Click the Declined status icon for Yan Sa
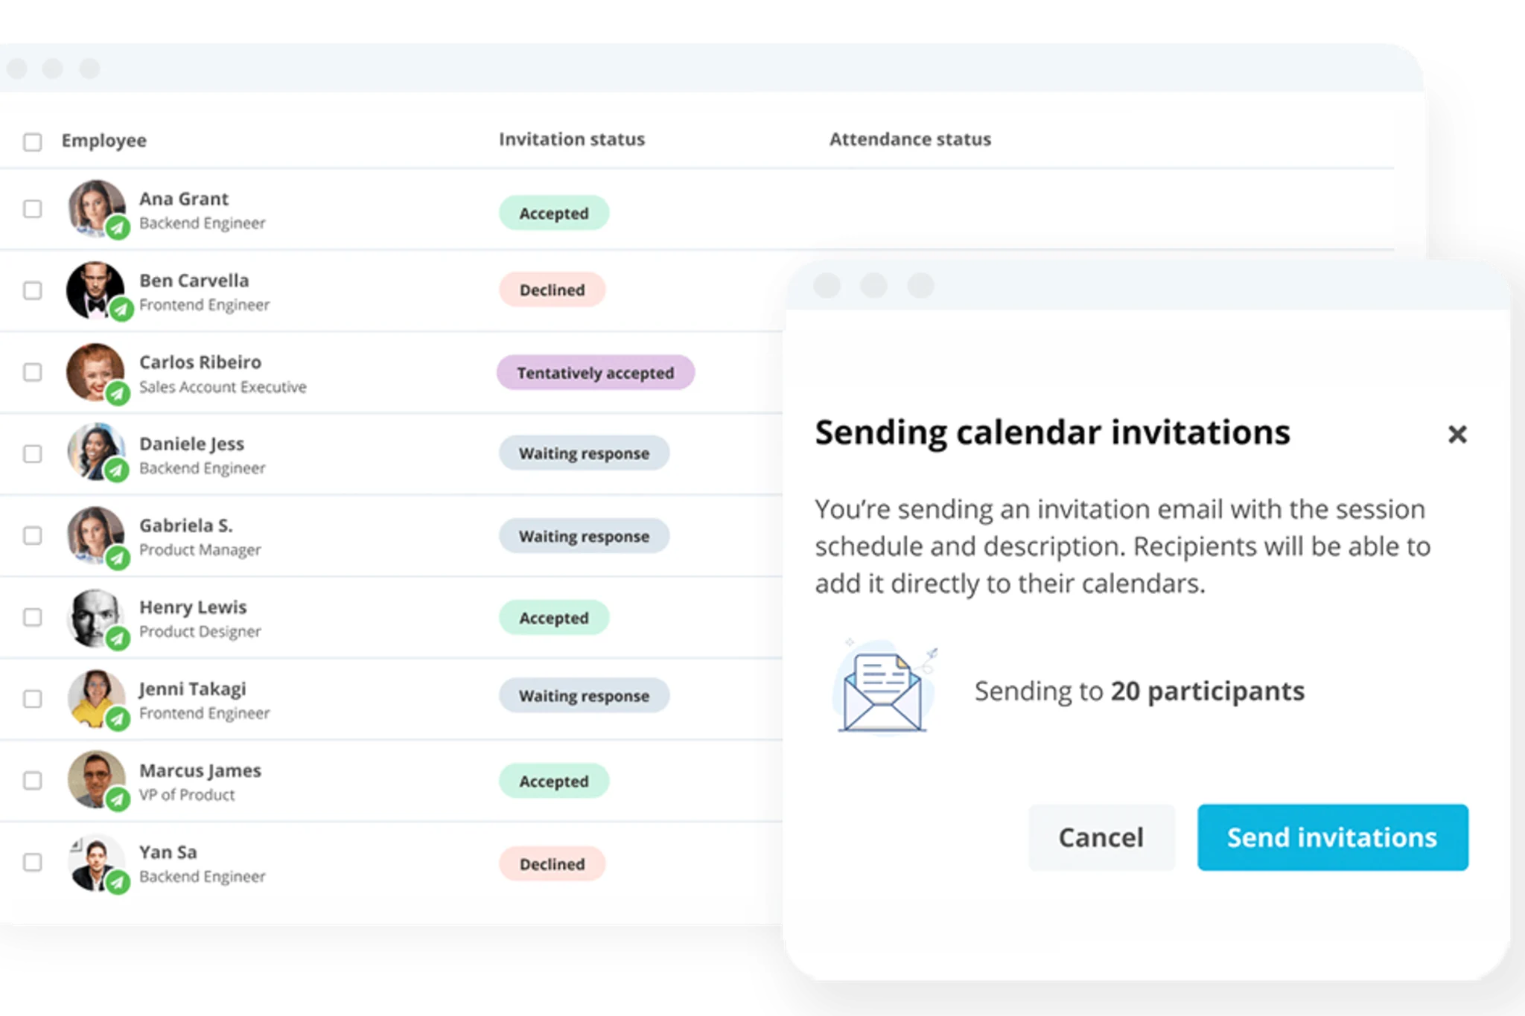Viewport: 1525px width, 1016px height. [x=553, y=865]
